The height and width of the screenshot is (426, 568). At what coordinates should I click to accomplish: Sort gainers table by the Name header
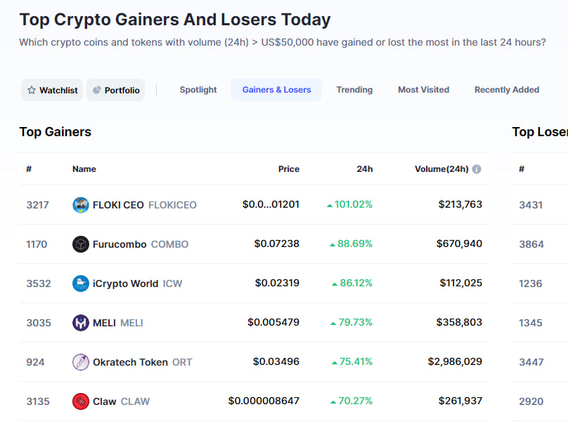[84, 169]
